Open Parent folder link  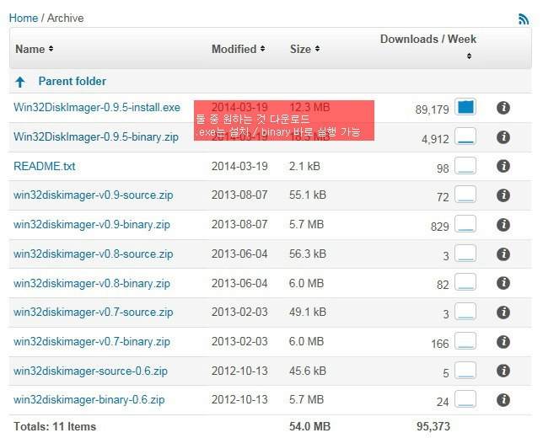pos(72,82)
